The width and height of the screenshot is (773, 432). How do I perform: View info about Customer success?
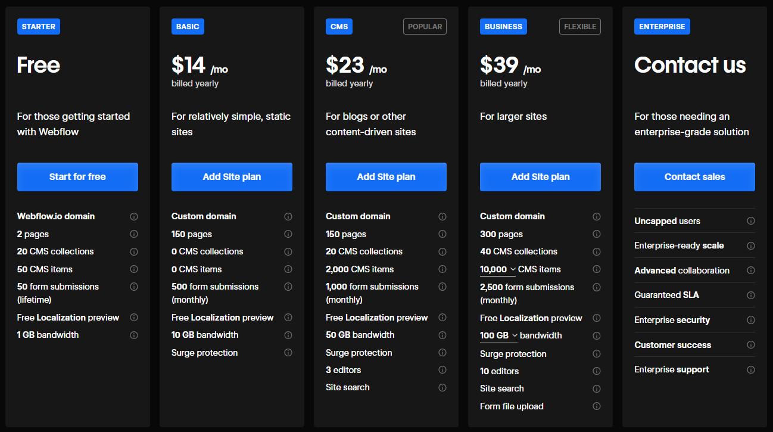(x=751, y=345)
